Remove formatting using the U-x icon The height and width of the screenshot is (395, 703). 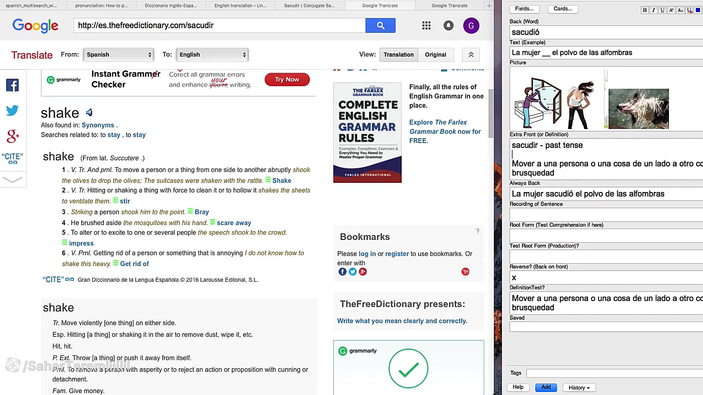click(x=688, y=10)
